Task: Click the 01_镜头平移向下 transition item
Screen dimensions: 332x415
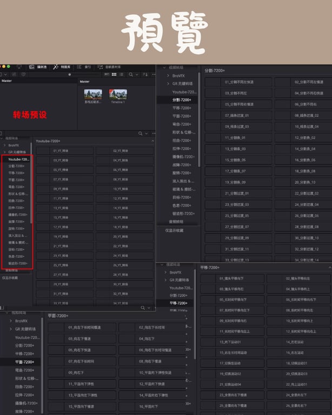Action: 233,278
